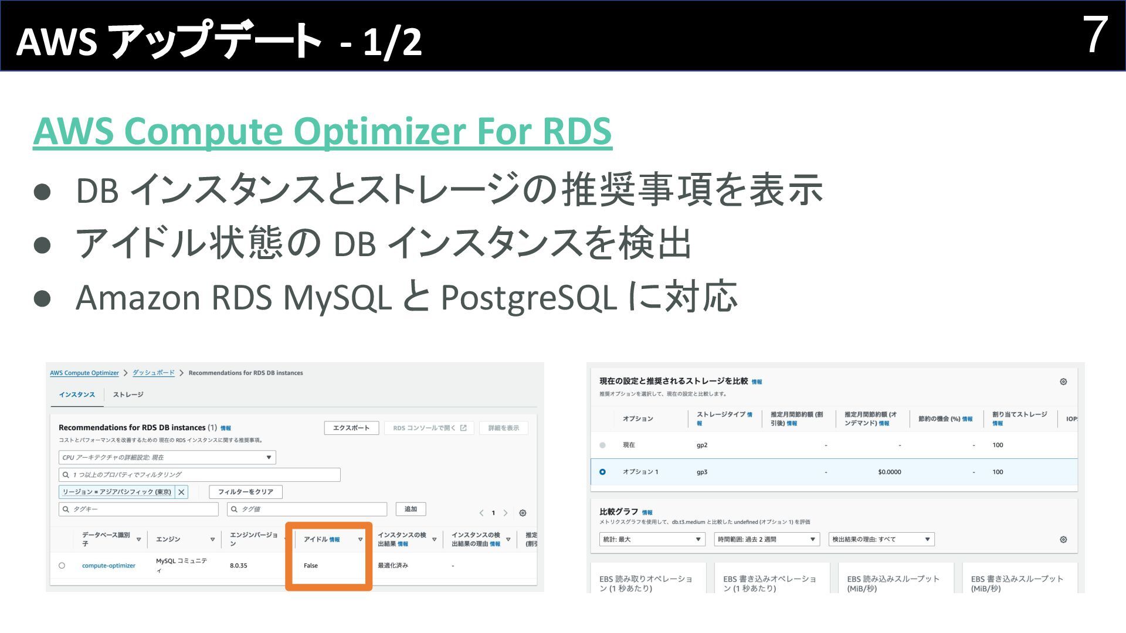
Task: Open 情報 link beside 比較グラフ
Action: [647, 513]
